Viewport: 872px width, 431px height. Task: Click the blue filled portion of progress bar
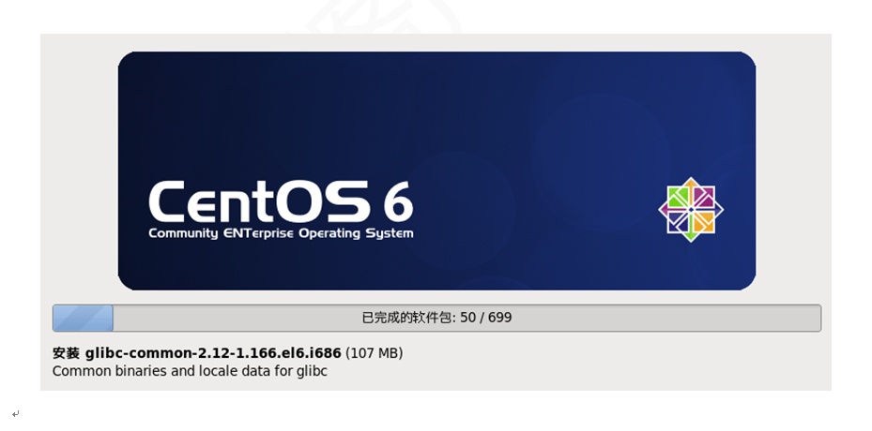83,319
